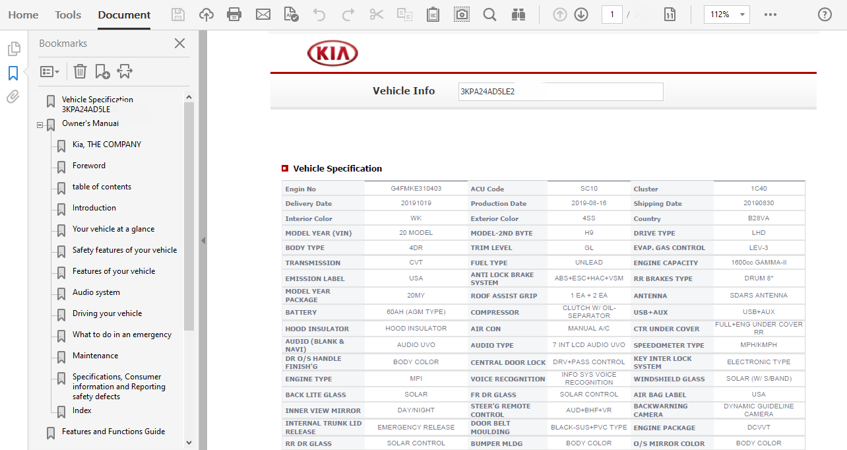Open the Find search magnifier tool
Screen dimensions: 847x450
click(x=489, y=15)
